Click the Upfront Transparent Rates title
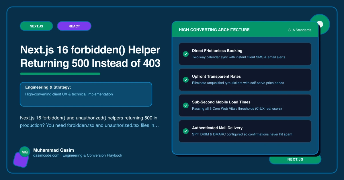This screenshot has width=344, height=180. pos(216,76)
